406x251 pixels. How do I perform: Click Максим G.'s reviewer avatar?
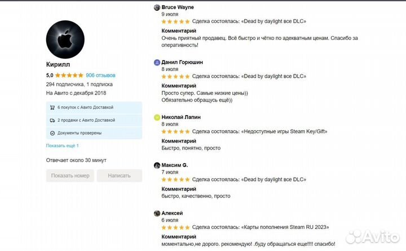[x=156, y=165]
